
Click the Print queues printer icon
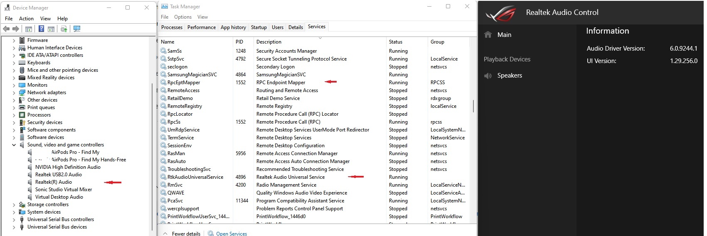(22, 107)
